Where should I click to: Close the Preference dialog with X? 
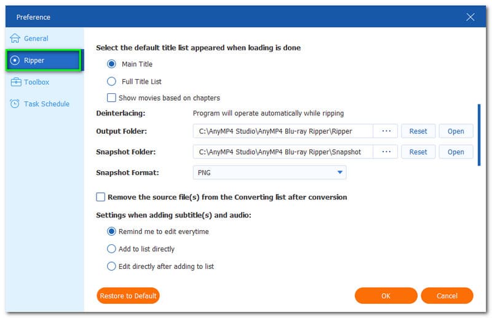click(x=470, y=17)
